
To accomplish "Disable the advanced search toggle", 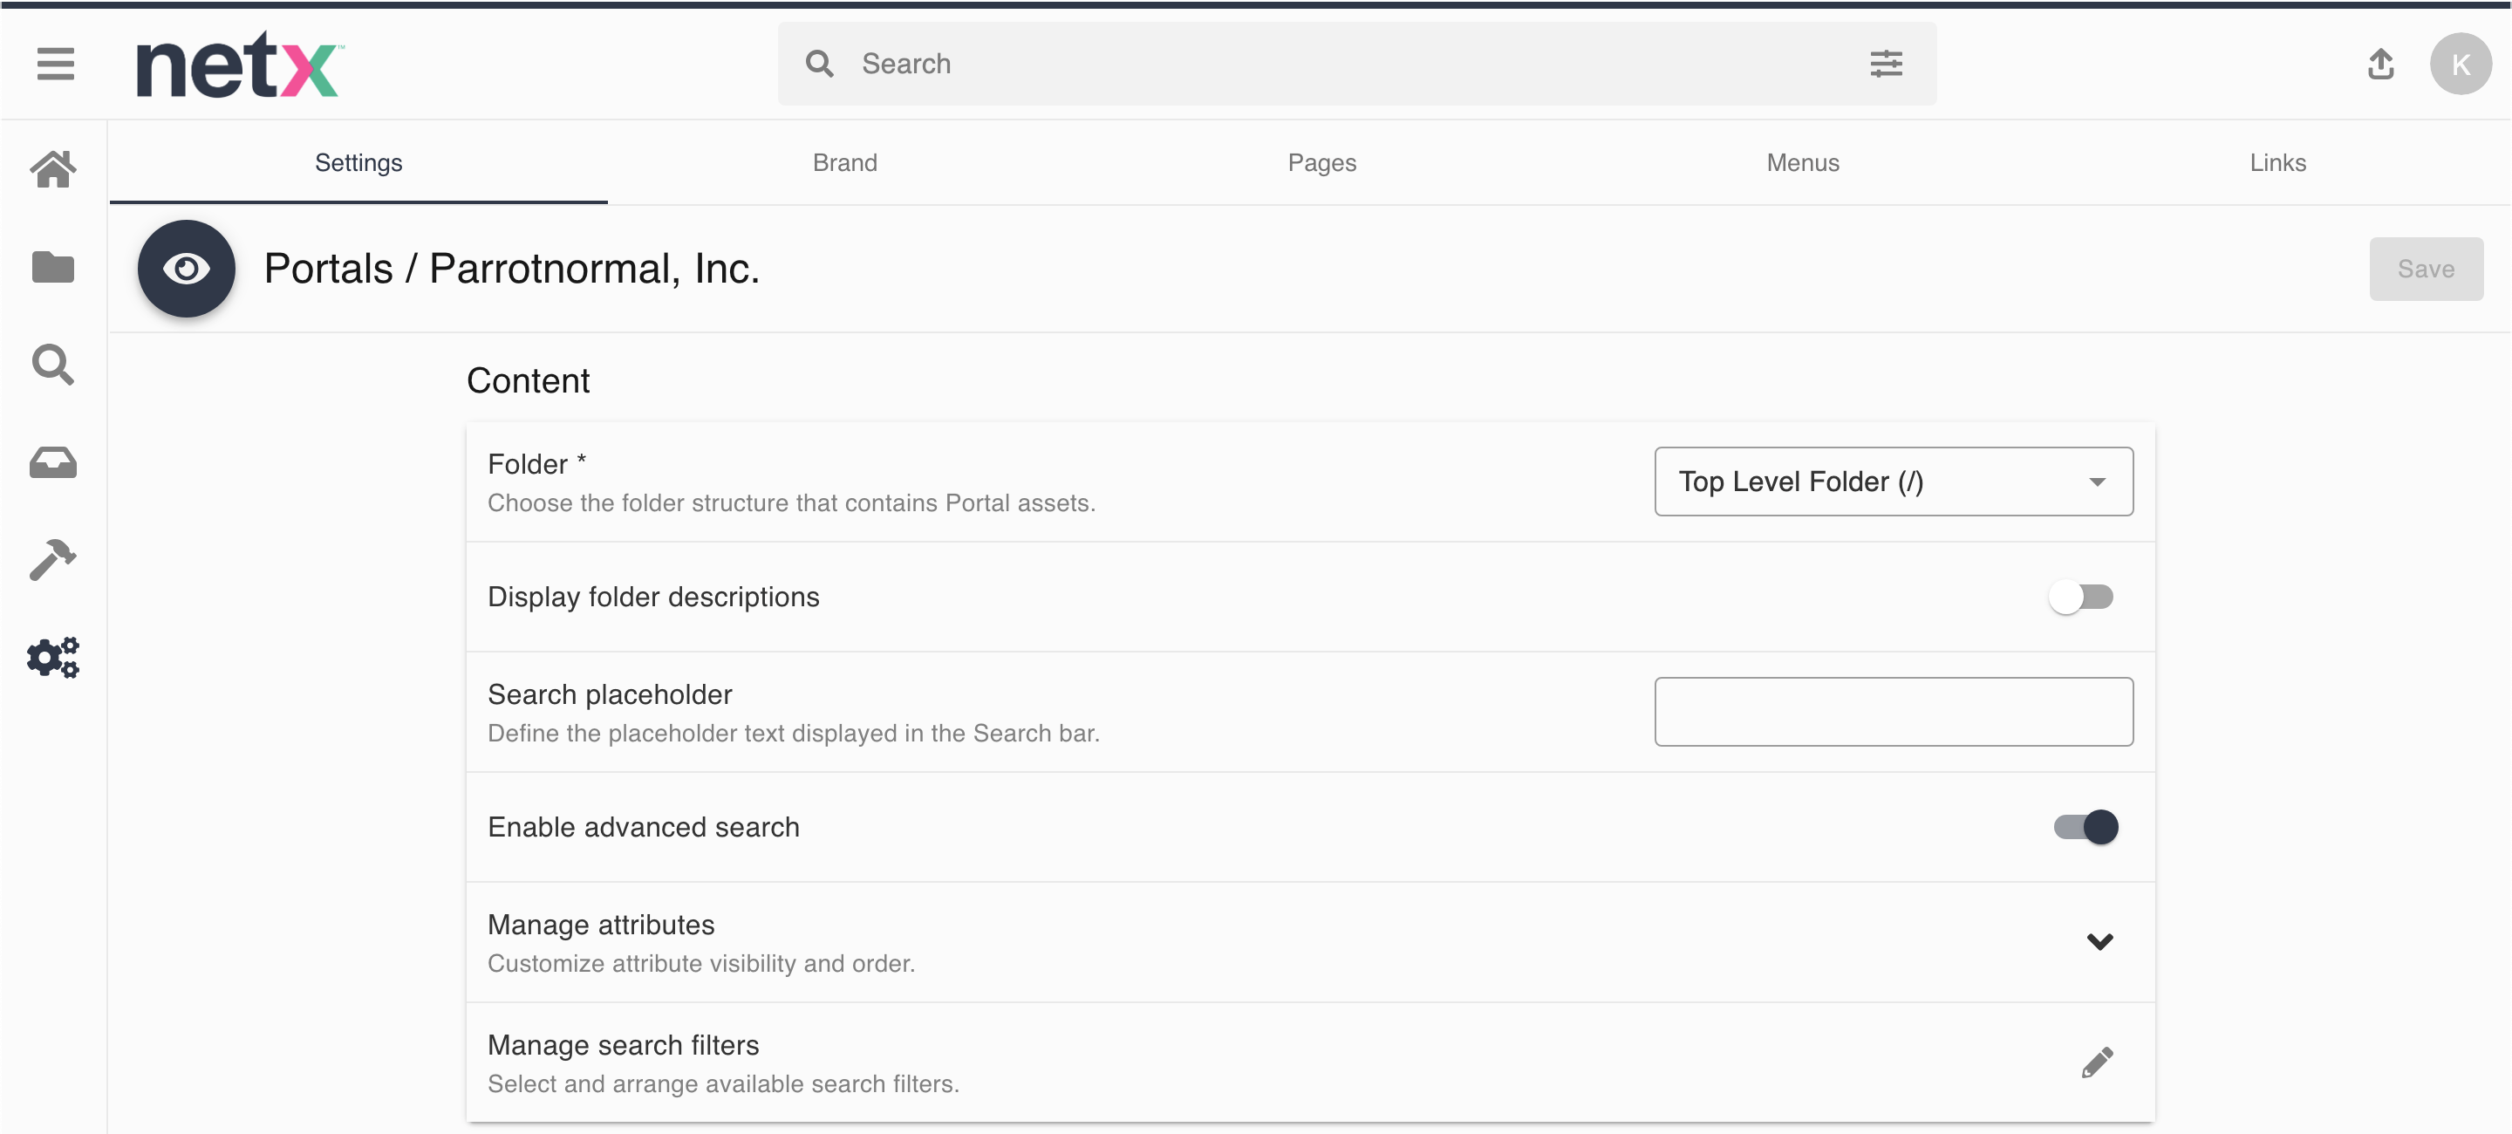I will [x=2085, y=827].
